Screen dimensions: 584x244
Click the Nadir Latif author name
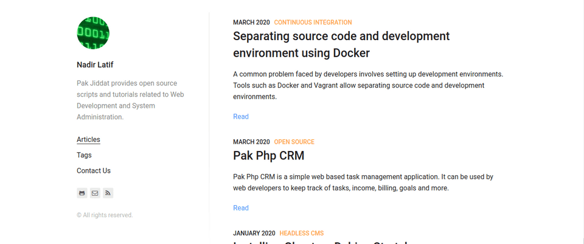pos(95,65)
